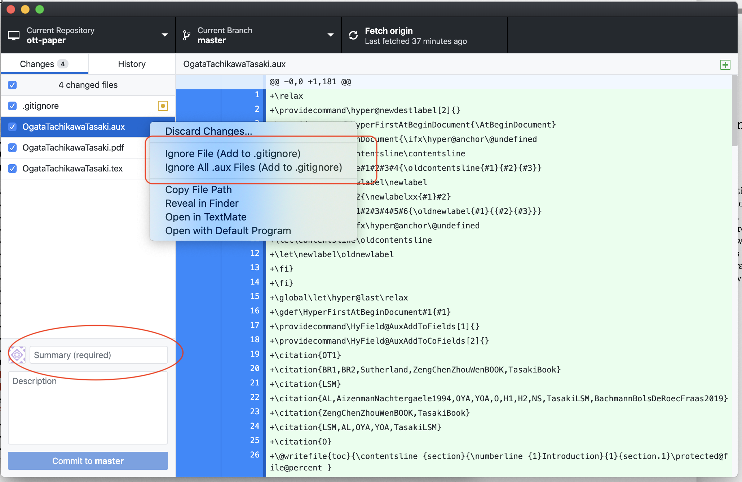Toggle the 4 changed files select-all checkbox
This screenshot has height=482, width=742.
click(12, 85)
